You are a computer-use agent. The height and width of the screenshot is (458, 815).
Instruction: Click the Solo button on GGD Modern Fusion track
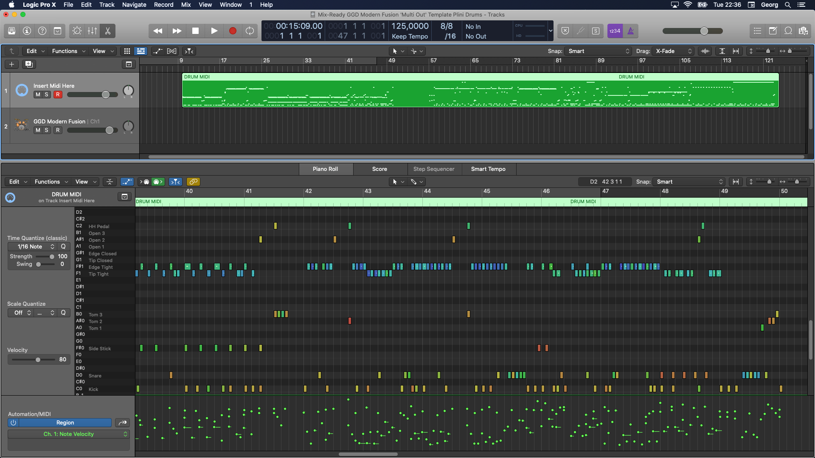click(x=46, y=130)
